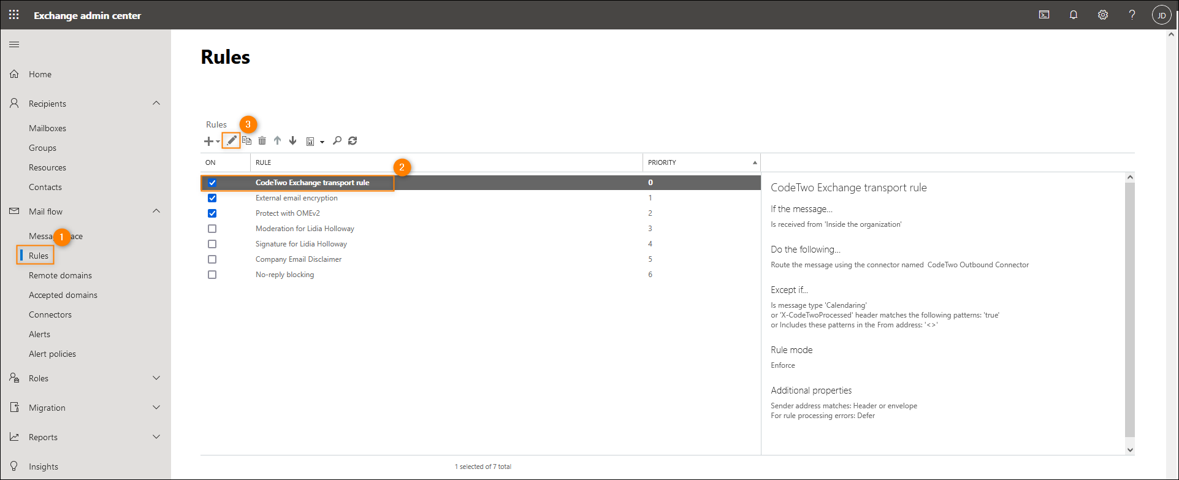
Task: Disable the External email encryption rule
Action: [212, 198]
